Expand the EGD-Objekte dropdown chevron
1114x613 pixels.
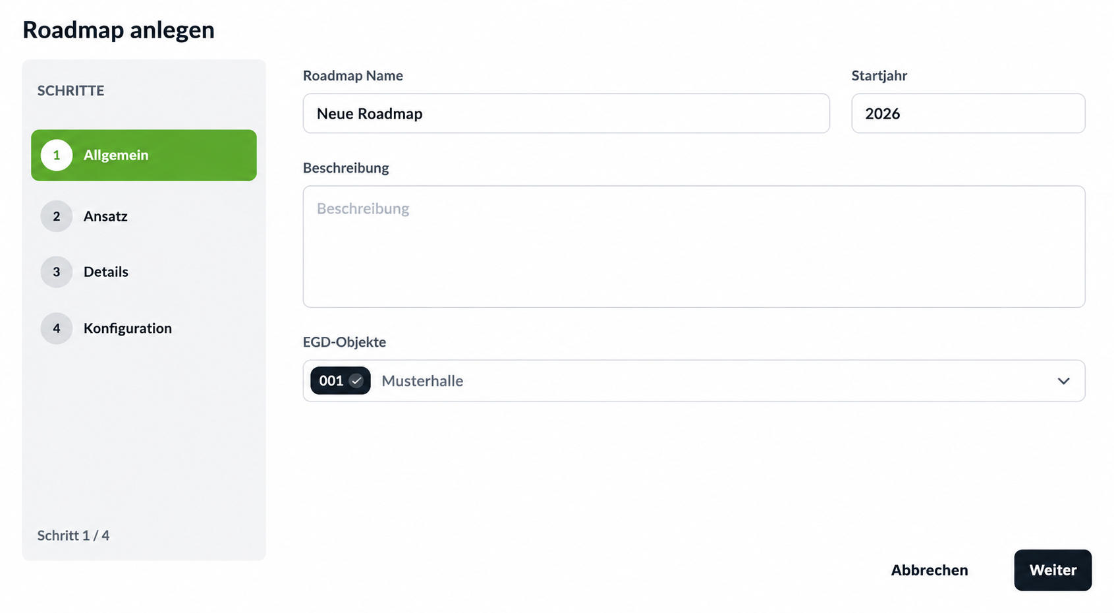pos(1063,381)
